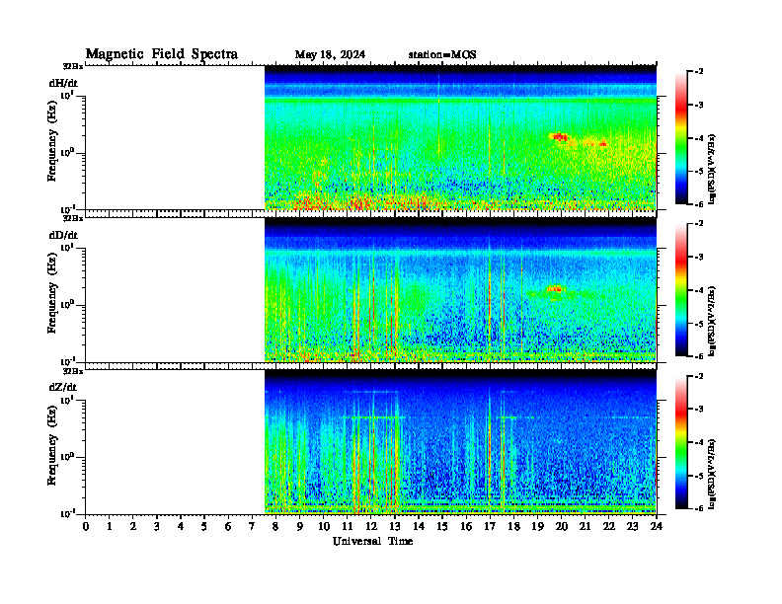Click hour 14 on the Universal Time axis
Viewport: 782px width, 604px height.
419,527
